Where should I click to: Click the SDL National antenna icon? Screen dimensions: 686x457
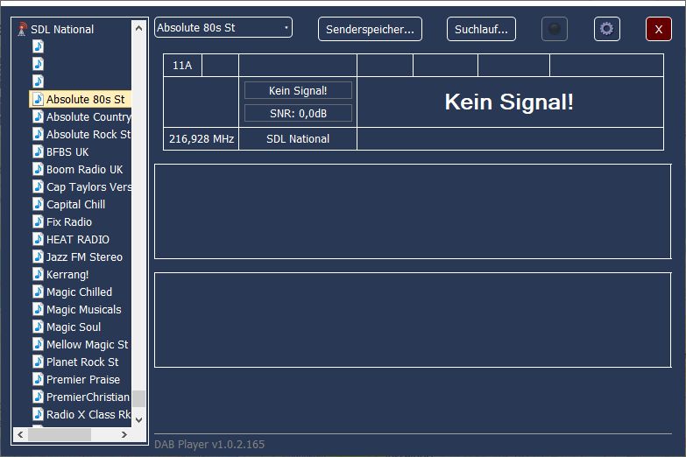pyautogui.click(x=22, y=29)
